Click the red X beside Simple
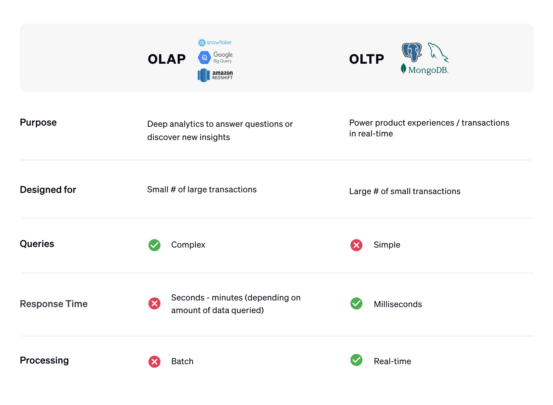 356,245
